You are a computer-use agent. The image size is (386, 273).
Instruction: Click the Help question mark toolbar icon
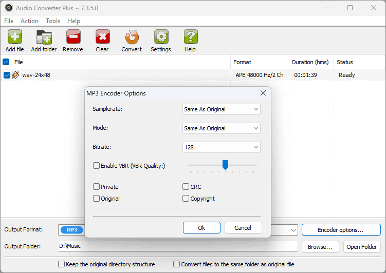[x=191, y=37]
